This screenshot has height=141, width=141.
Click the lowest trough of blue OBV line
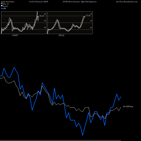pyautogui.click(x=83, y=135)
